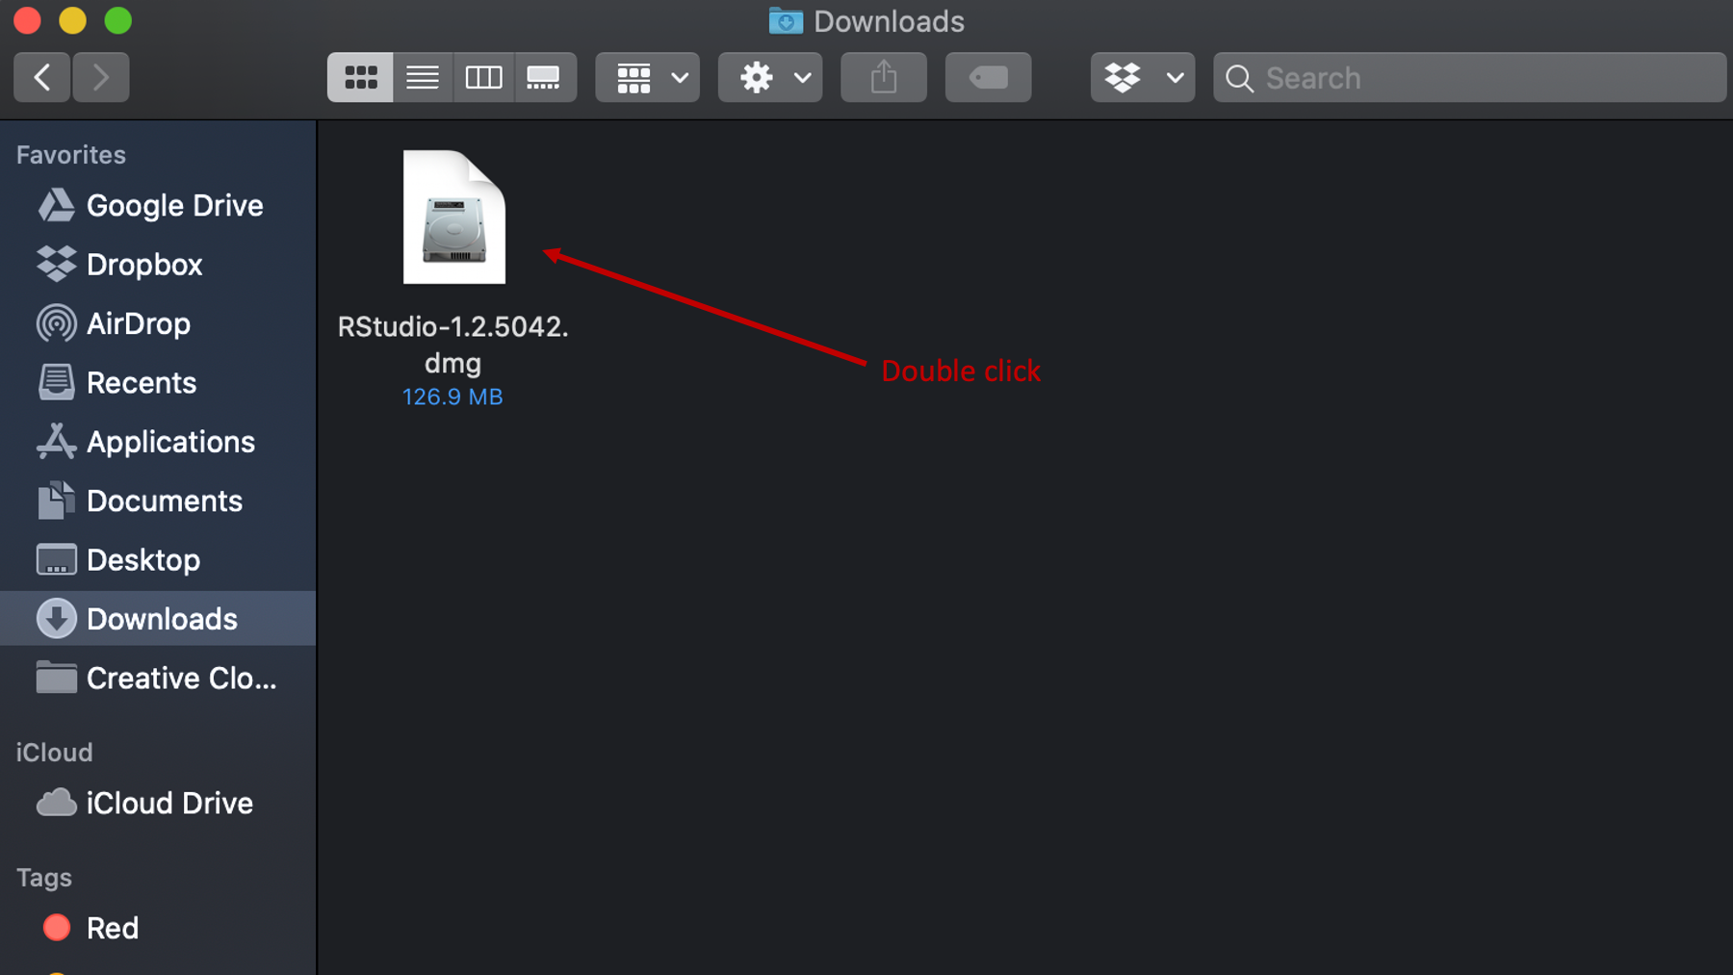Open Applications in the sidebar
Screen dimensions: 1733x975
(x=158, y=442)
